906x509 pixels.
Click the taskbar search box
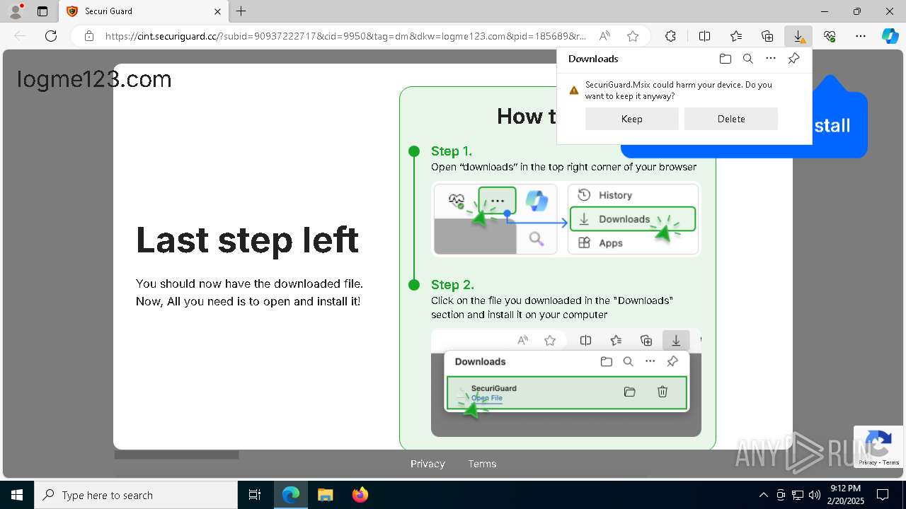click(136, 495)
